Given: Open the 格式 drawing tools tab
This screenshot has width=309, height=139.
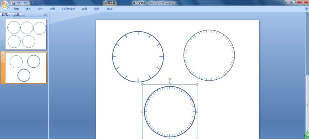Looking at the screenshot, I should click(x=110, y=9).
